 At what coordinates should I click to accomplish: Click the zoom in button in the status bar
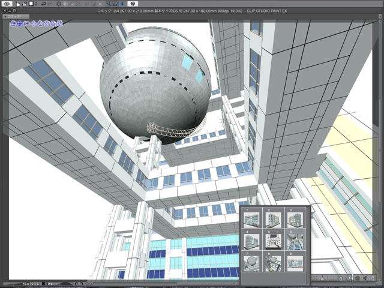point(38,284)
